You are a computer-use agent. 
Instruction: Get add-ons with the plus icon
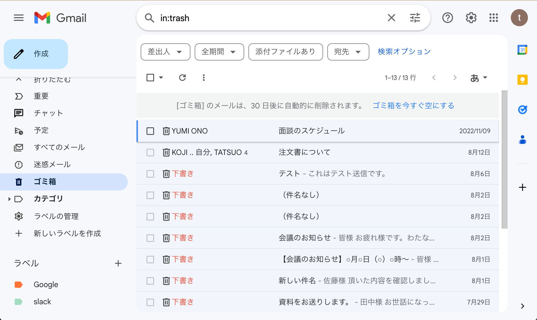pyautogui.click(x=522, y=187)
